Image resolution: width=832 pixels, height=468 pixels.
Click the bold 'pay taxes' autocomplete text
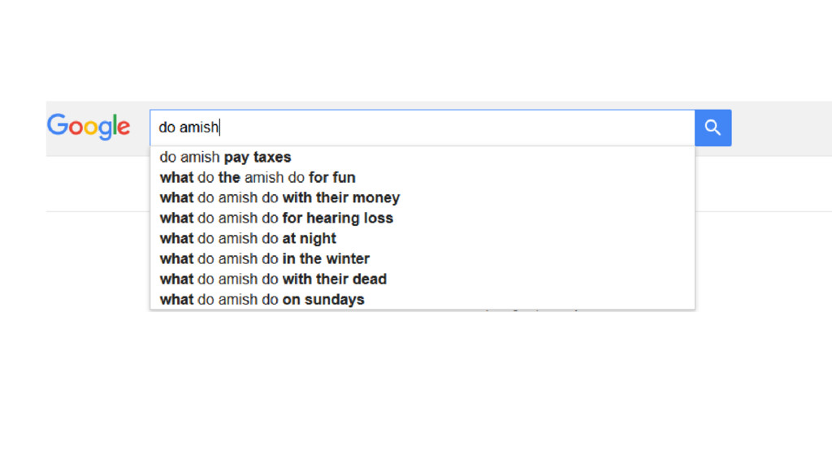258,157
